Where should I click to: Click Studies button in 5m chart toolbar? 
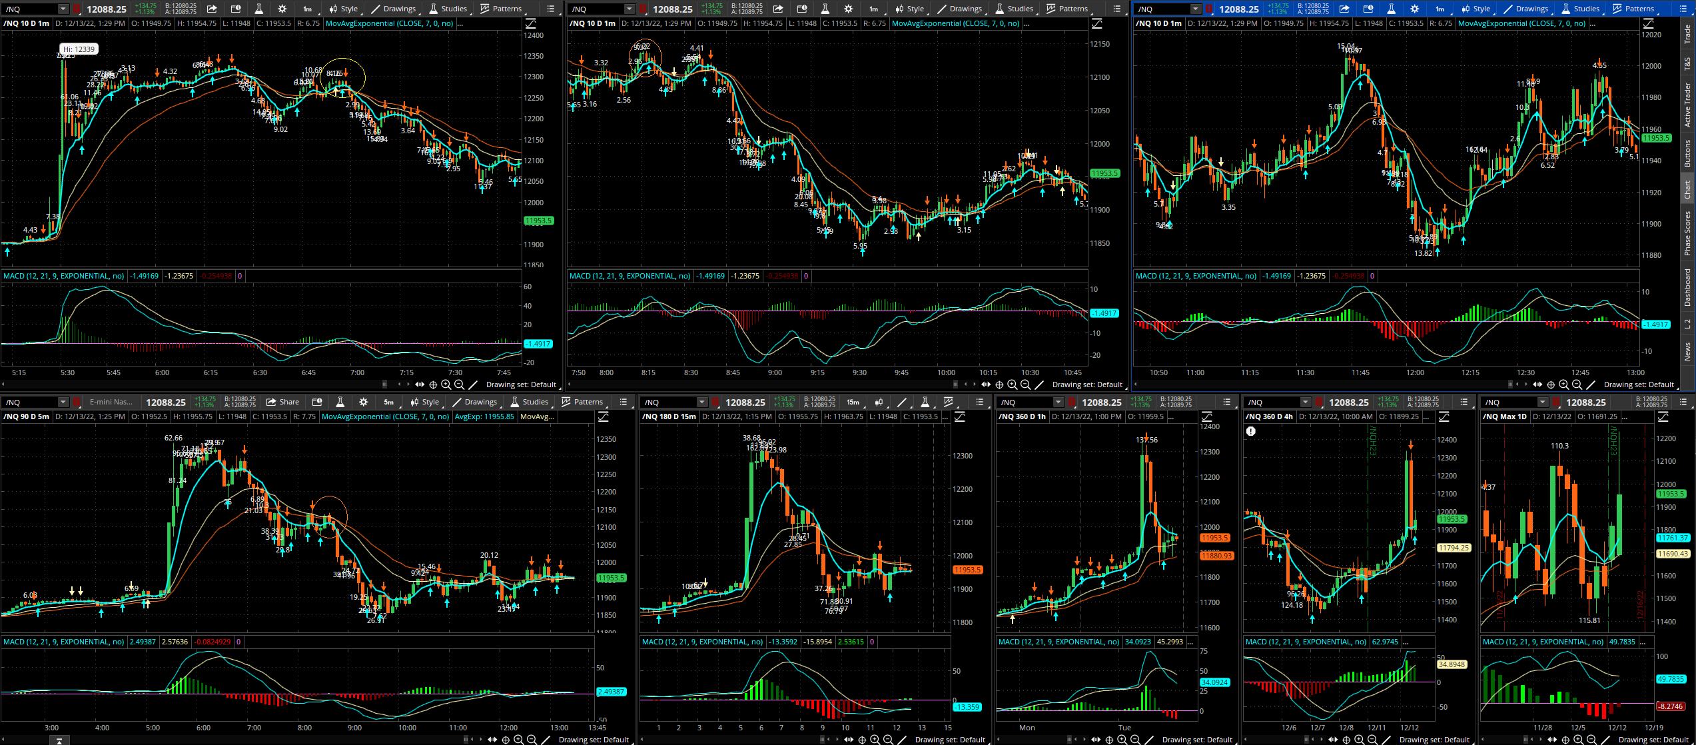(x=530, y=402)
